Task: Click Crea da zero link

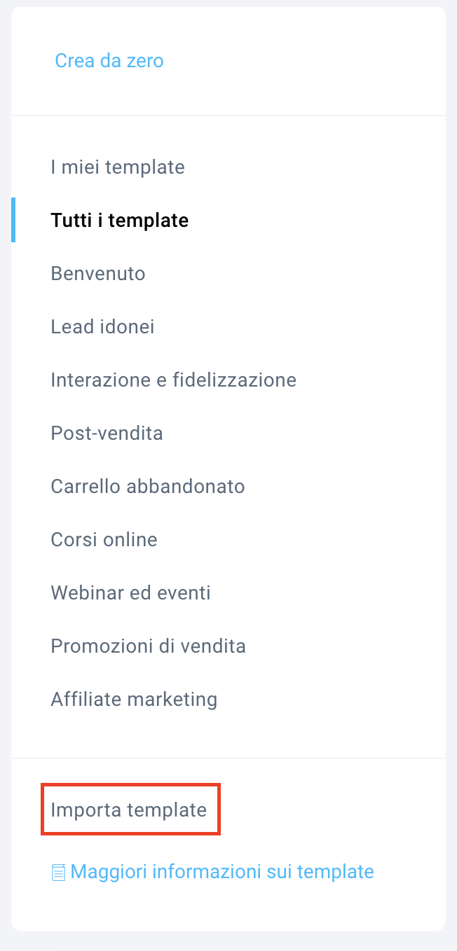Action: (109, 61)
